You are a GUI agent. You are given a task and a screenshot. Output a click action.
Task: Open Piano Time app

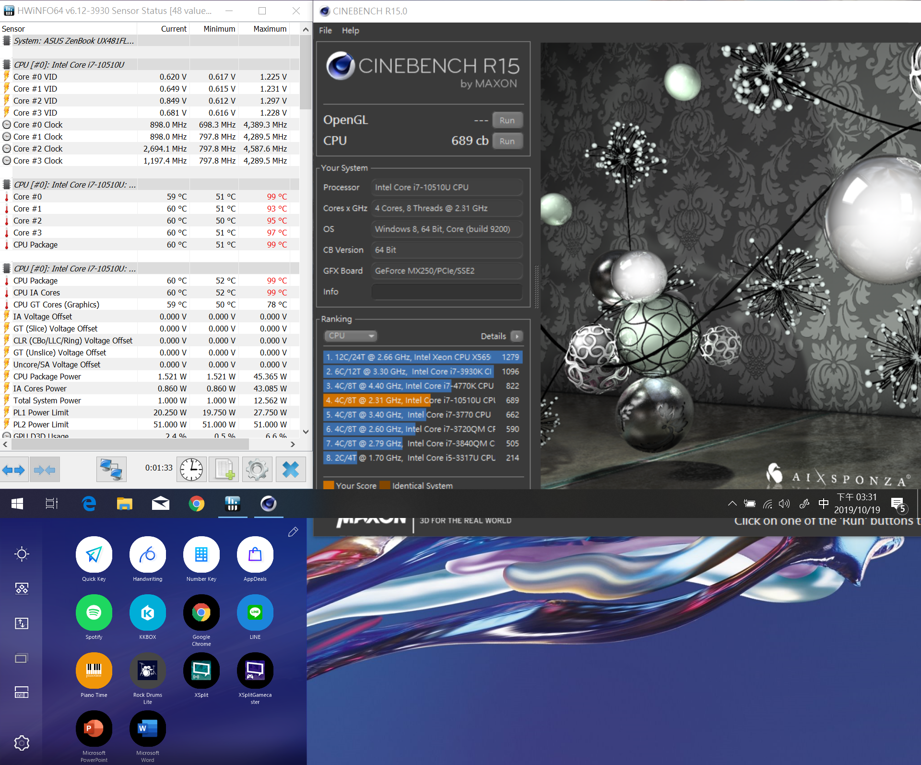coord(94,671)
